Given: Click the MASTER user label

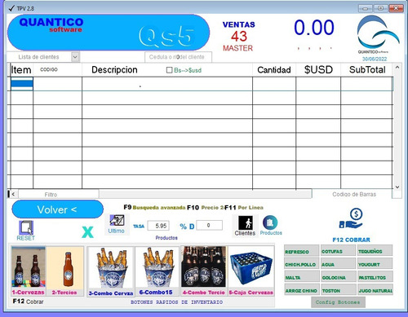Looking at the screenshot, I should [x=237, y=48].
